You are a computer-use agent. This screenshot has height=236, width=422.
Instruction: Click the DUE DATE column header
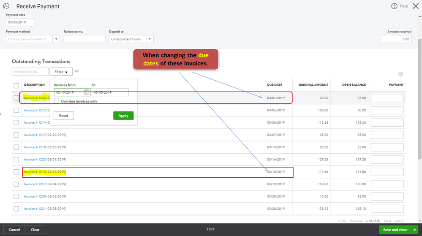point(275,85)
